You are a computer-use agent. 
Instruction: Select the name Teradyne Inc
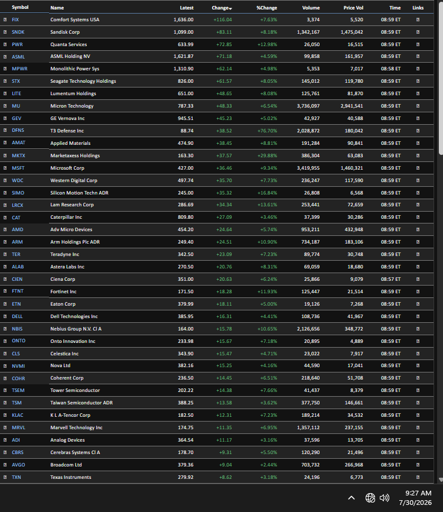point(64,254)
